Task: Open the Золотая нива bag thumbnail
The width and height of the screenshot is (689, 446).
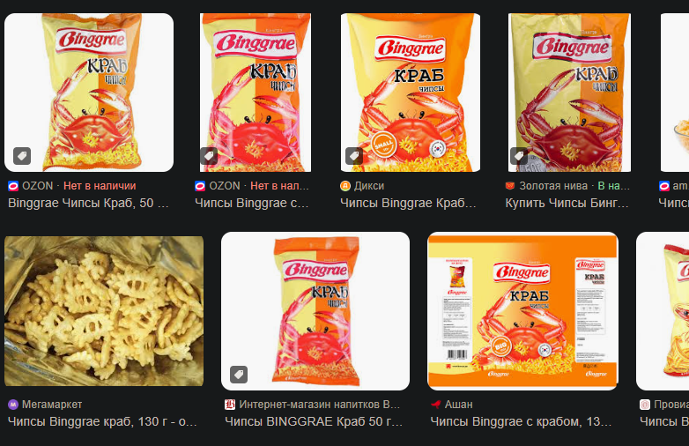Action: coord(569,93)
